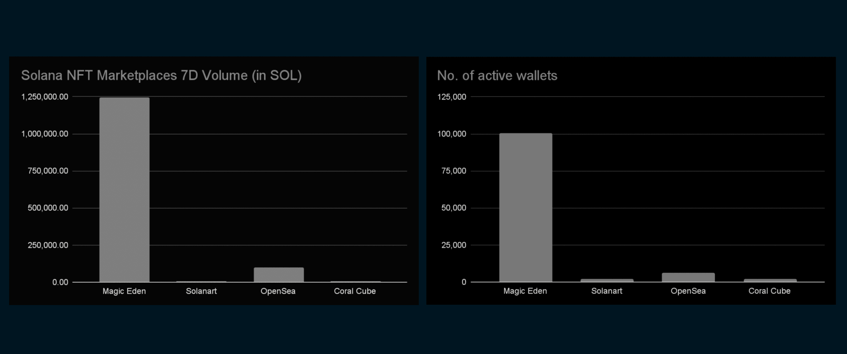The width and height of the screenshot is (847, 354).
Task: Click 'Magic Eden' label under volume chart
Action: 124,291
